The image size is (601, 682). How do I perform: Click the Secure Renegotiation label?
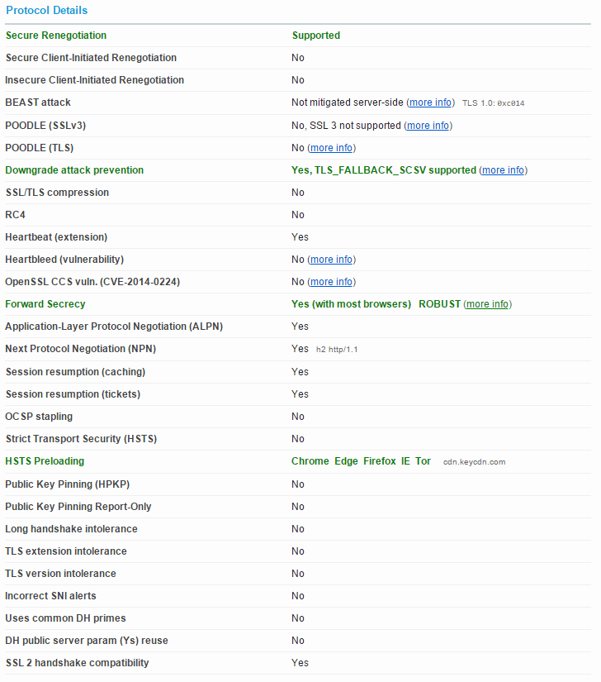click(56, 36)
